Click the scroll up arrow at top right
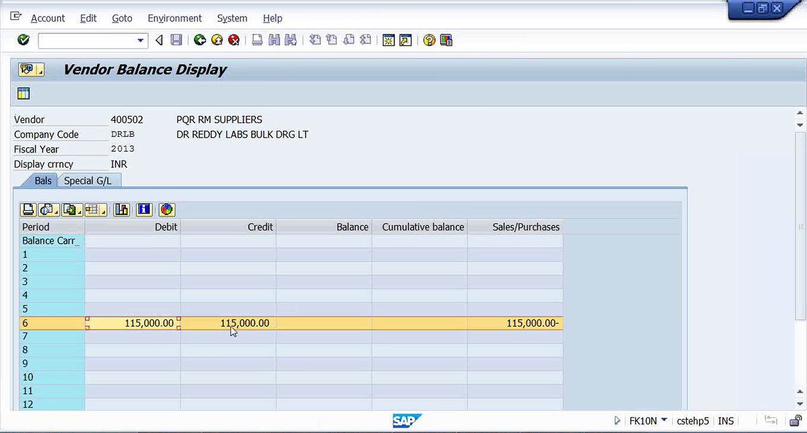Screen dimensions: 807x433 [800, 113]
